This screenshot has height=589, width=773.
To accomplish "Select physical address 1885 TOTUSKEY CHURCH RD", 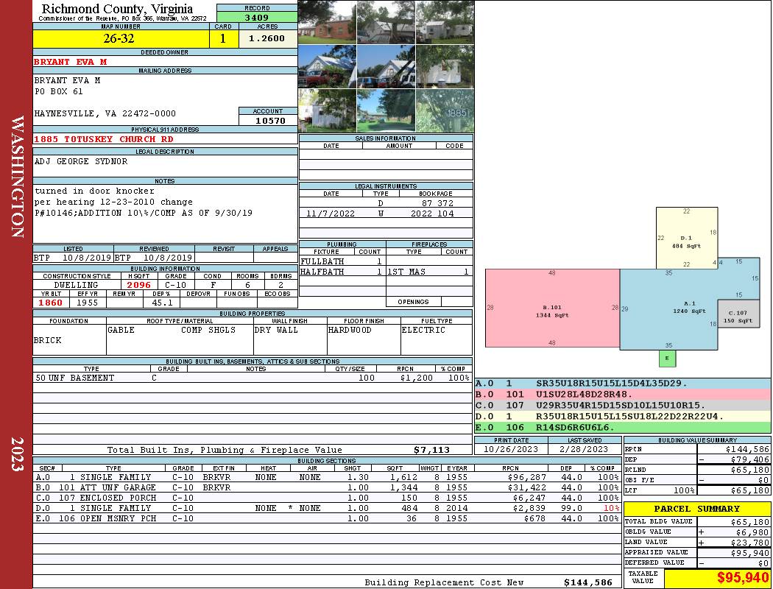I will coord(104,139).
